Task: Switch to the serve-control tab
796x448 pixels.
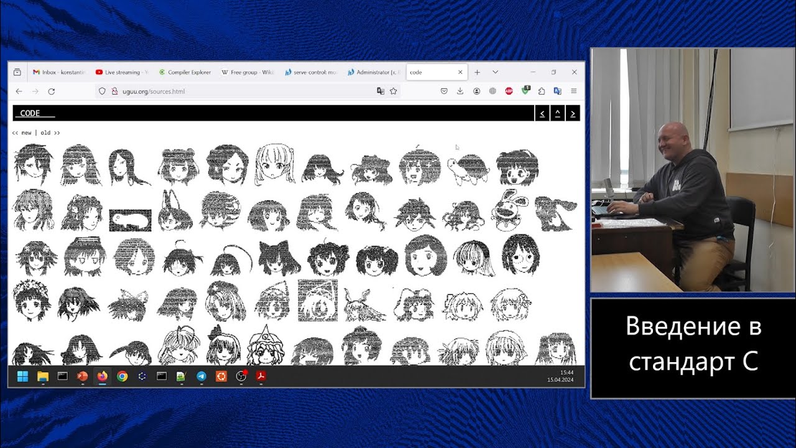Action: point(310,72)
